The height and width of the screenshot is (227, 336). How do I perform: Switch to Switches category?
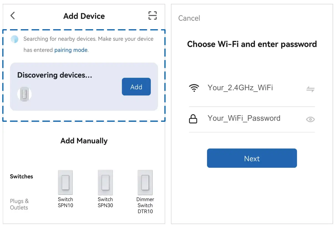coord(21,177)
